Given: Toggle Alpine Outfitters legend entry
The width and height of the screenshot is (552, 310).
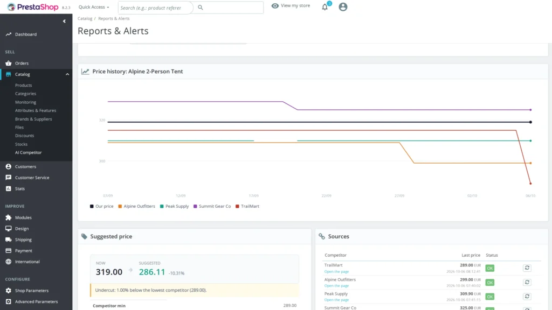Looking at the screenshot, I should (136, 206).
